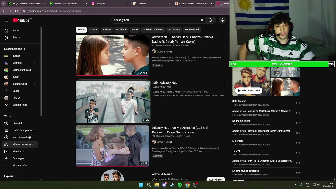Screen dimensions: 336x189
Task: Select the Shorts filter chip
Action: pos(94,30)
